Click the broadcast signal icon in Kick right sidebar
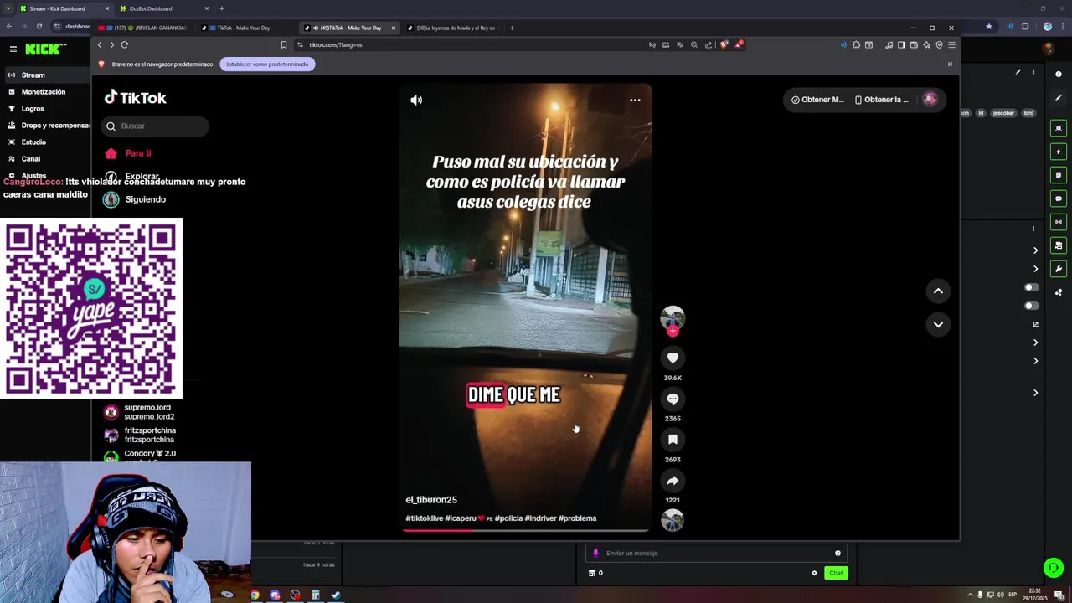Screen dimensions: 1072x603 click(x=1059, y=222)
